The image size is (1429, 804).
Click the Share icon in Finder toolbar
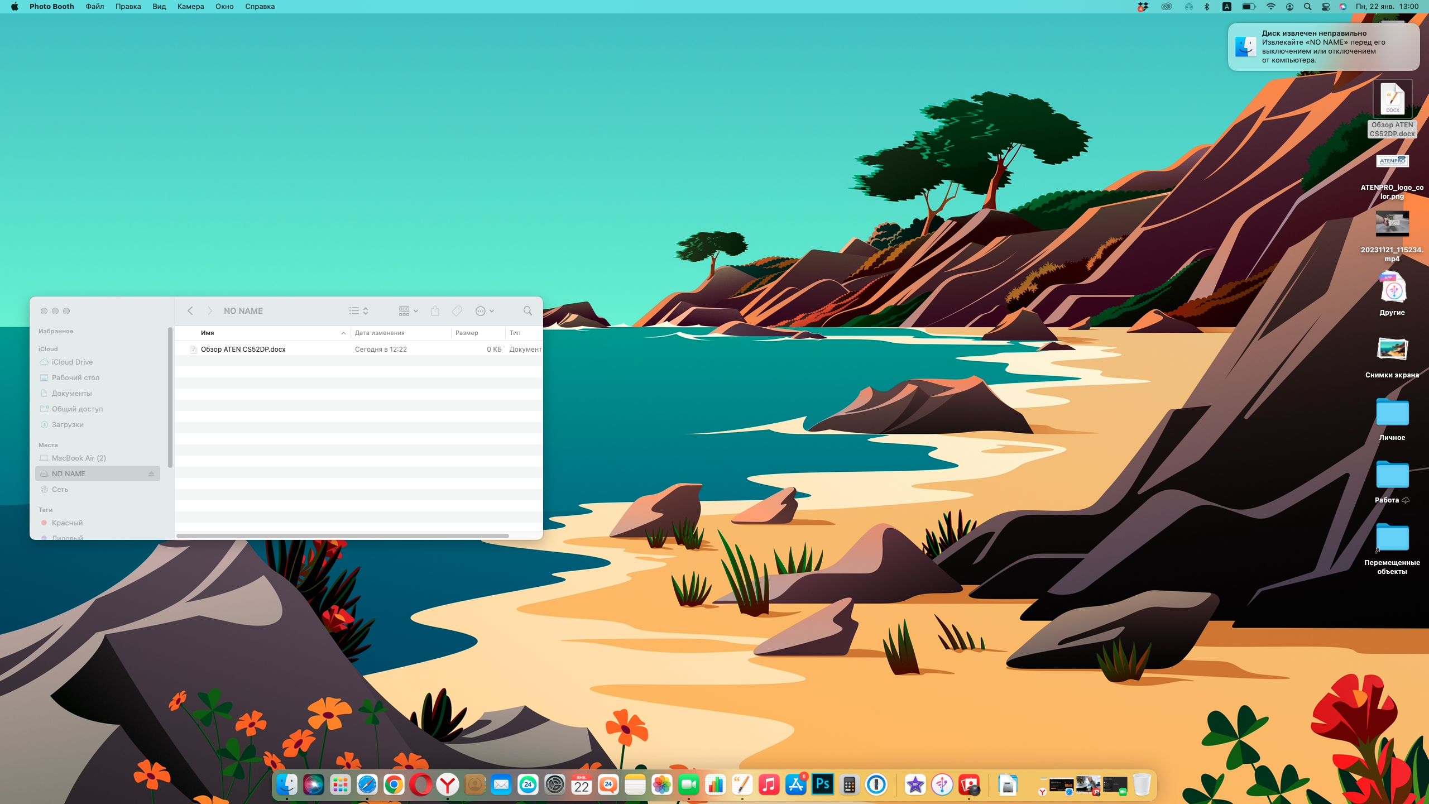(435, 311)
